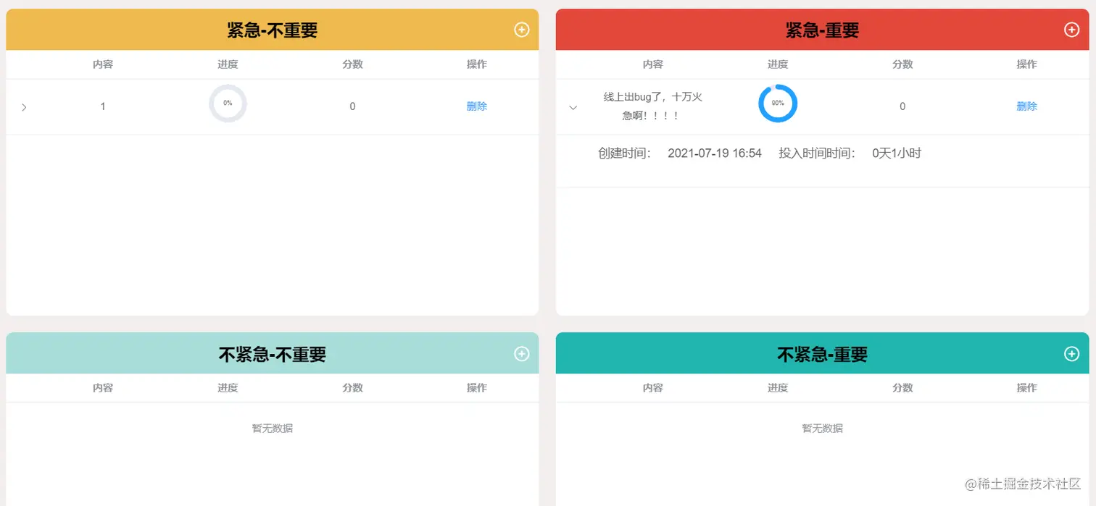Click the task text 线上出bug了，十万火急啊
The width and height of the screenshot is (1096, 506).
(653, 106)
